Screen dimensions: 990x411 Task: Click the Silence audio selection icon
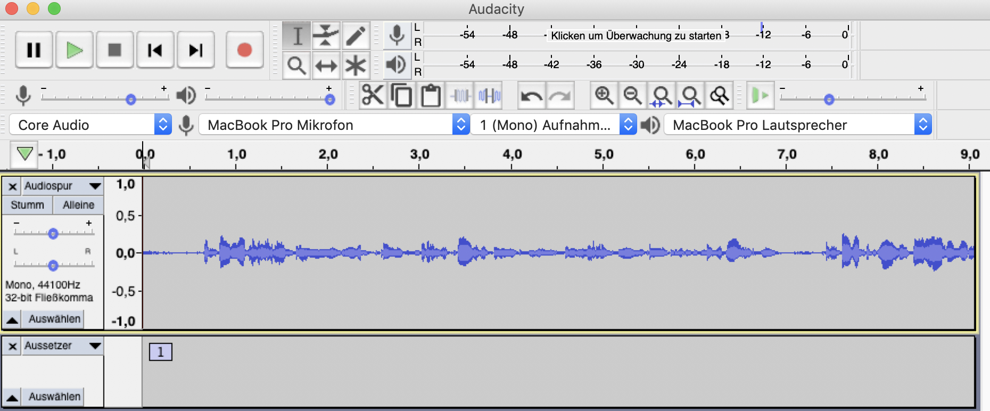489,96
